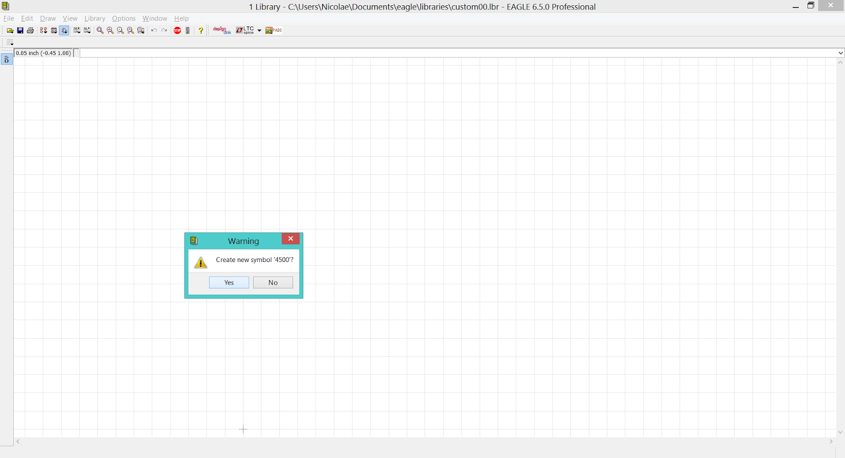Expand the command history dropdown arrow
Screen dimensions: 845x458
coord(841,53)
